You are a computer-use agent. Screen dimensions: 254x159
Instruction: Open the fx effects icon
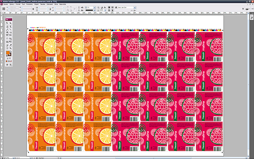(105, 8)
